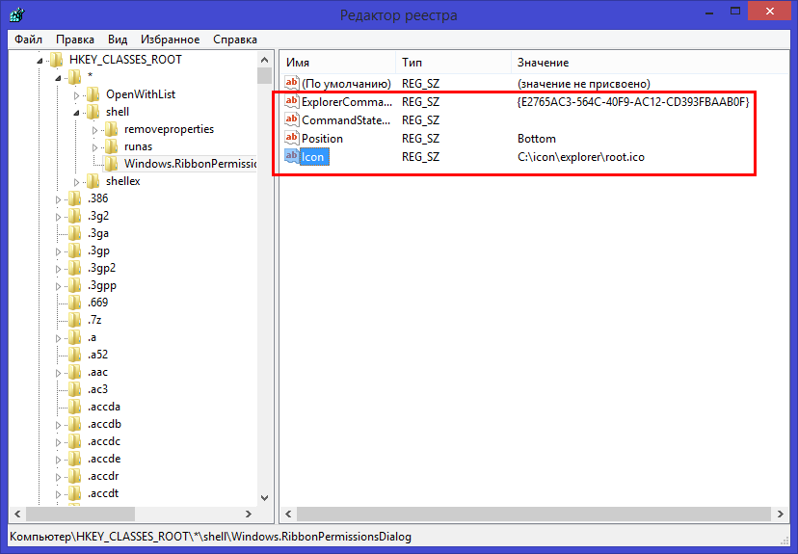Collapse the HKEY_CLASSES_ROOT tree node
This screenshot has height=554, width=798.
pos(40,61)
